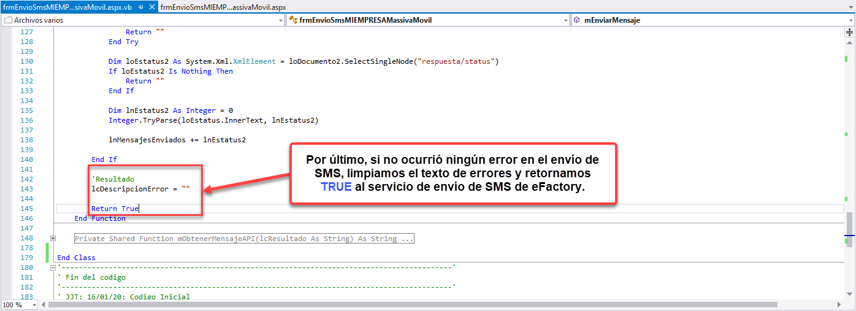The width and height of the screenshot is (856, 311).
Task: Click the Archivos varios project icon
Action: coord(8,20)
